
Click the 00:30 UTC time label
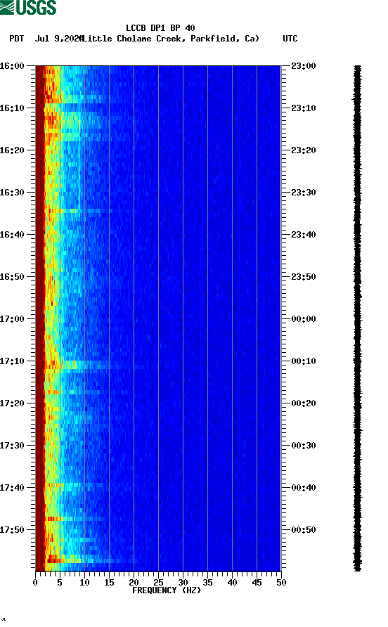pyautogui.click(x=304, y=446)
